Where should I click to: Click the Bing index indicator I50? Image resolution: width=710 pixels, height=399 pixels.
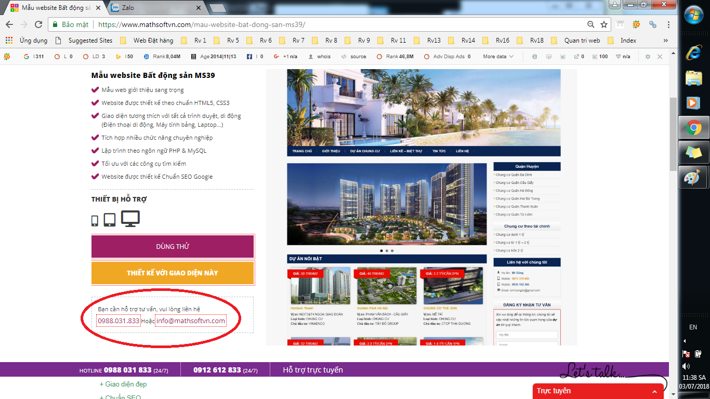click(x=124, y=57)
